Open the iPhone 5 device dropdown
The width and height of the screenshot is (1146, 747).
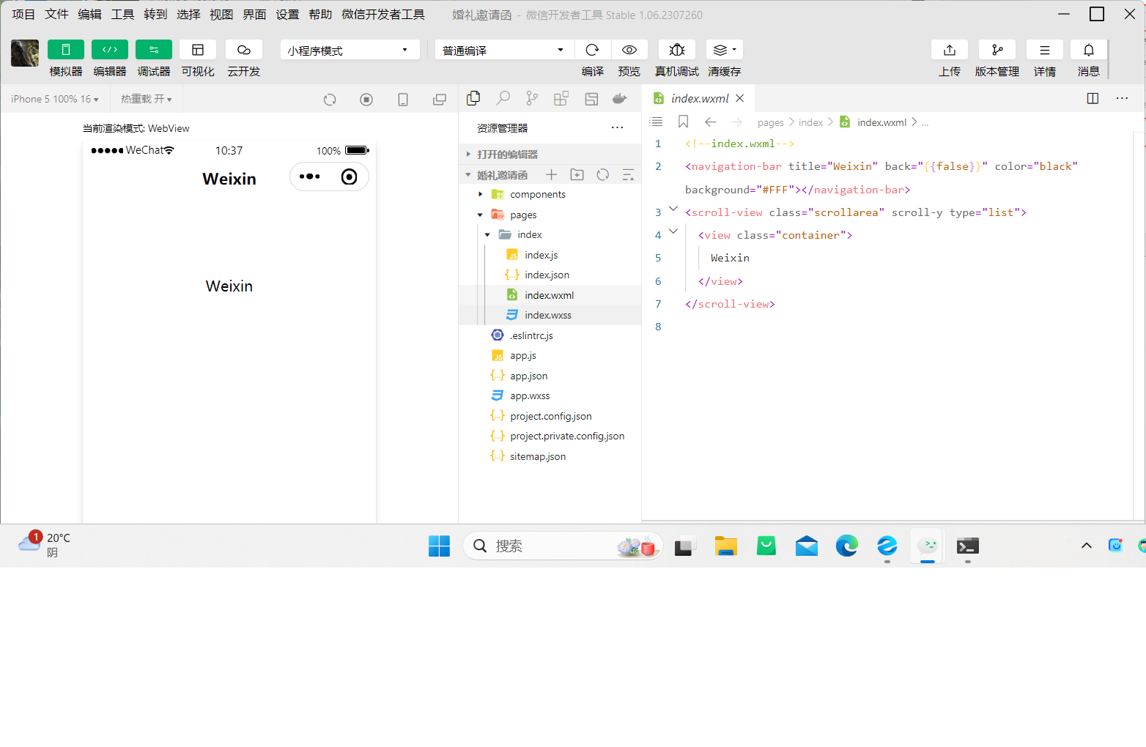point(55,99)
